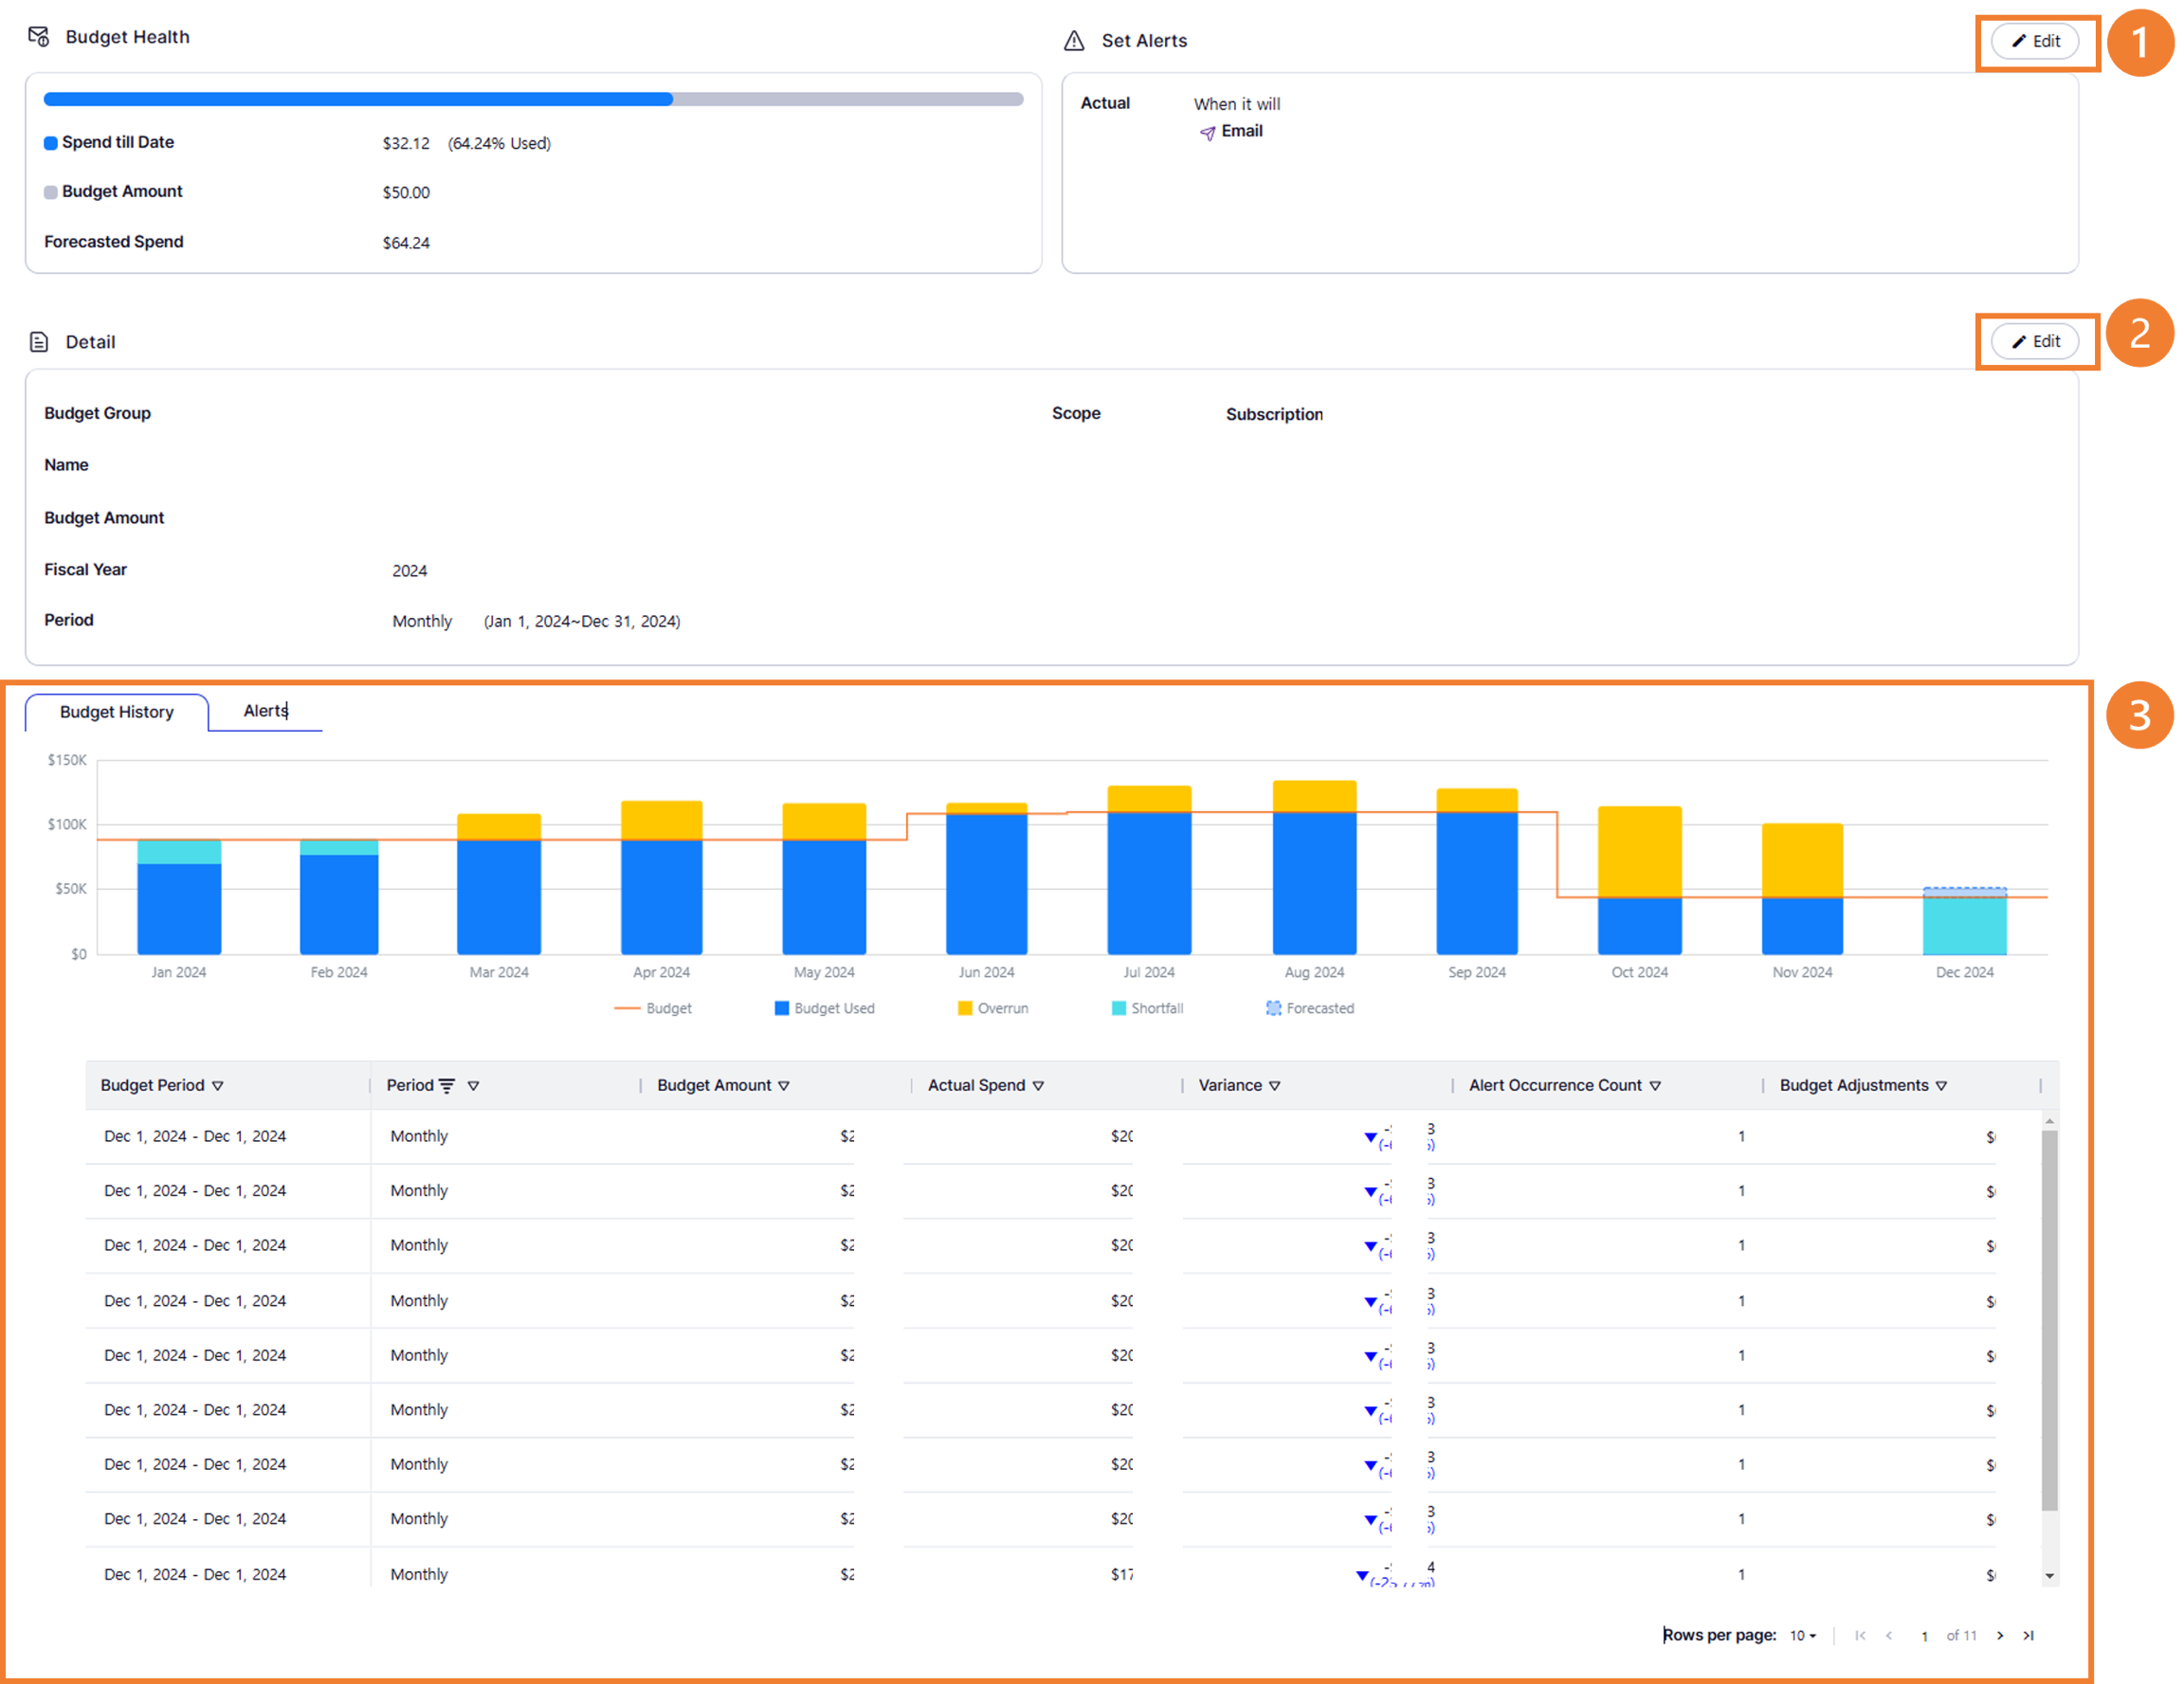This screenshot has height=1684, width=2184.
Task: Click the Period column sort lines icon
Action: point(447,1085)
